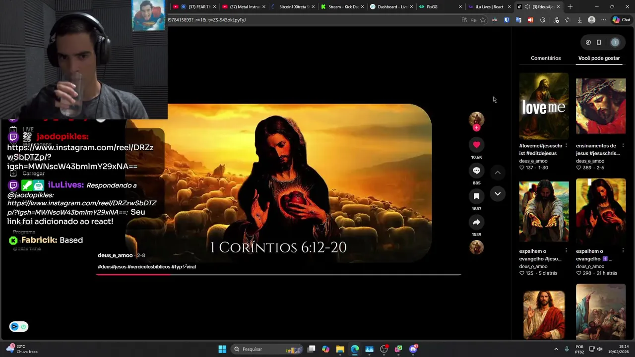Open the Edge profile avatar icon
The width and height of the screenshot is (635, 357).
tap(591, 20)
